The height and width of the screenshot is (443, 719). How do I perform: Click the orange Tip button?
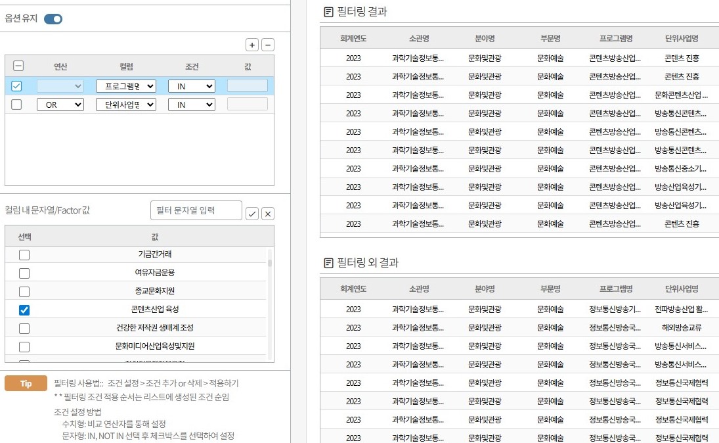click(x=26, y=384)
